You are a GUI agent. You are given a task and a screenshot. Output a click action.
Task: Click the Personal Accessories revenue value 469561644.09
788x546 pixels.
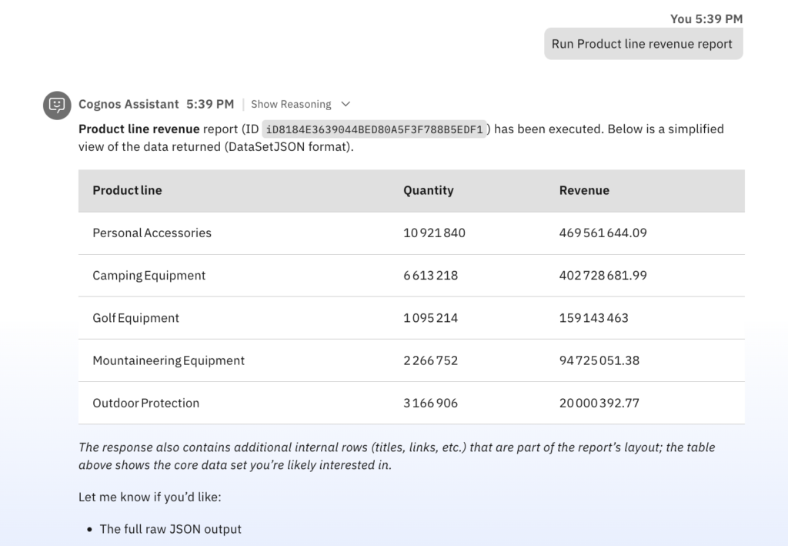click(603, 233)
